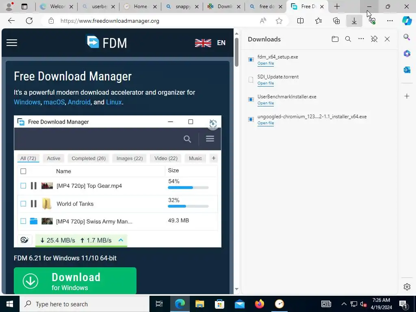The image size is (416, 312).
Task: Open the Windows link
Action: tap(27, 102)
